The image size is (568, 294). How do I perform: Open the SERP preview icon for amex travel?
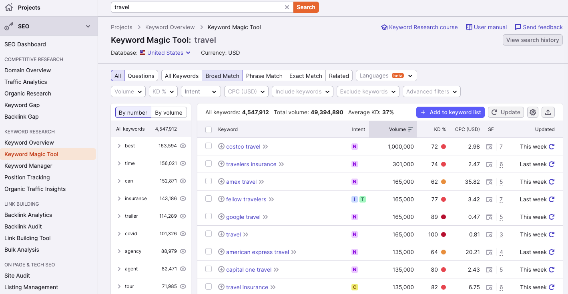(x=490, y=182)
